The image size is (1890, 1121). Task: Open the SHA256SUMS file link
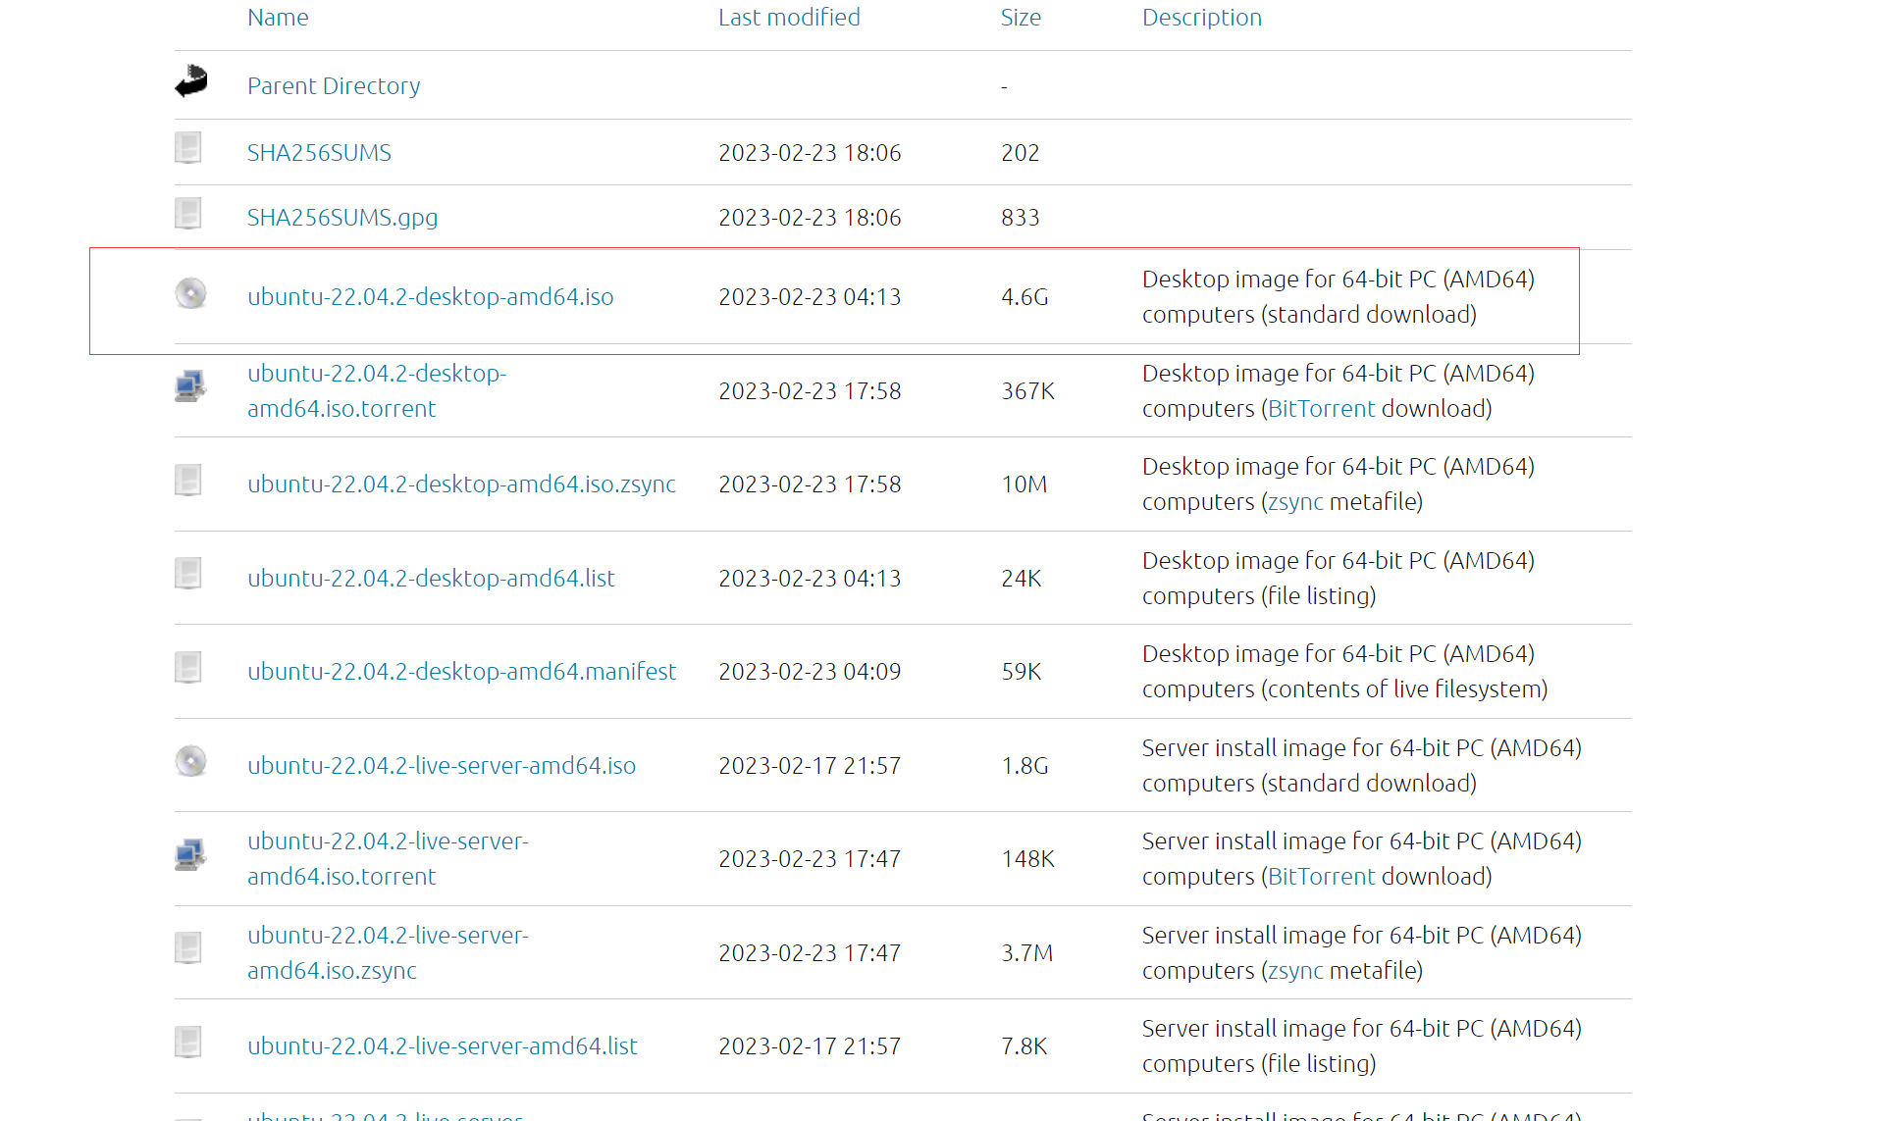(x=319, y=153)
